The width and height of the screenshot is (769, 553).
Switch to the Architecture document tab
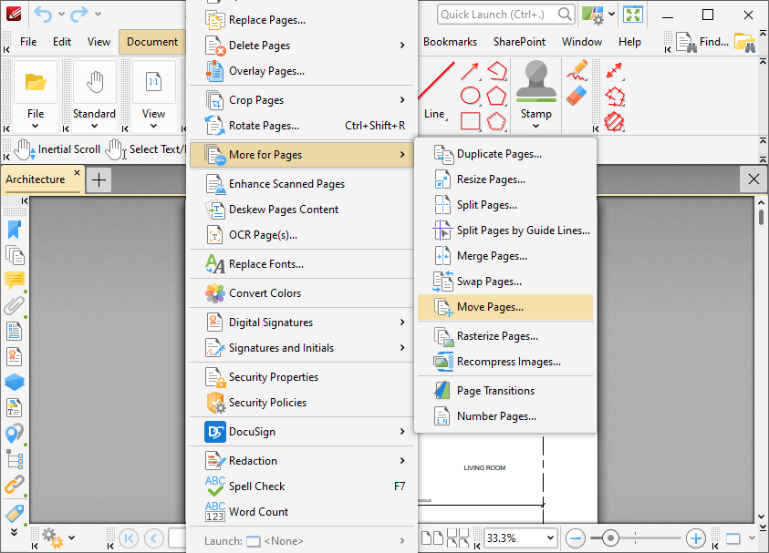36,179
